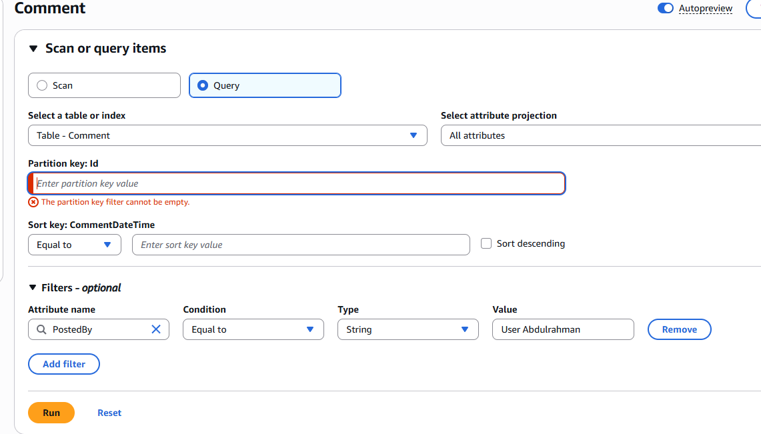
Task: Enable the Sort descending checkbox
Action: pyautogui.click(x=486, y=244)
